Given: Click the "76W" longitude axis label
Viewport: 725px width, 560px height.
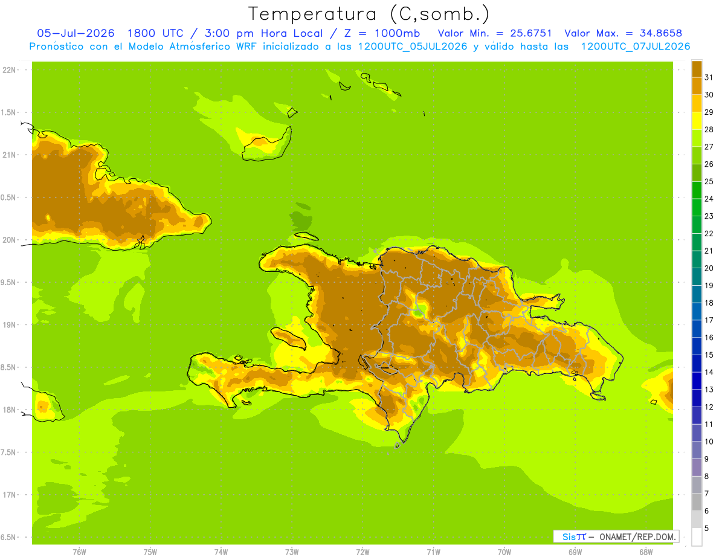Looking at the screenshot, I should click(x=79, y=552).
